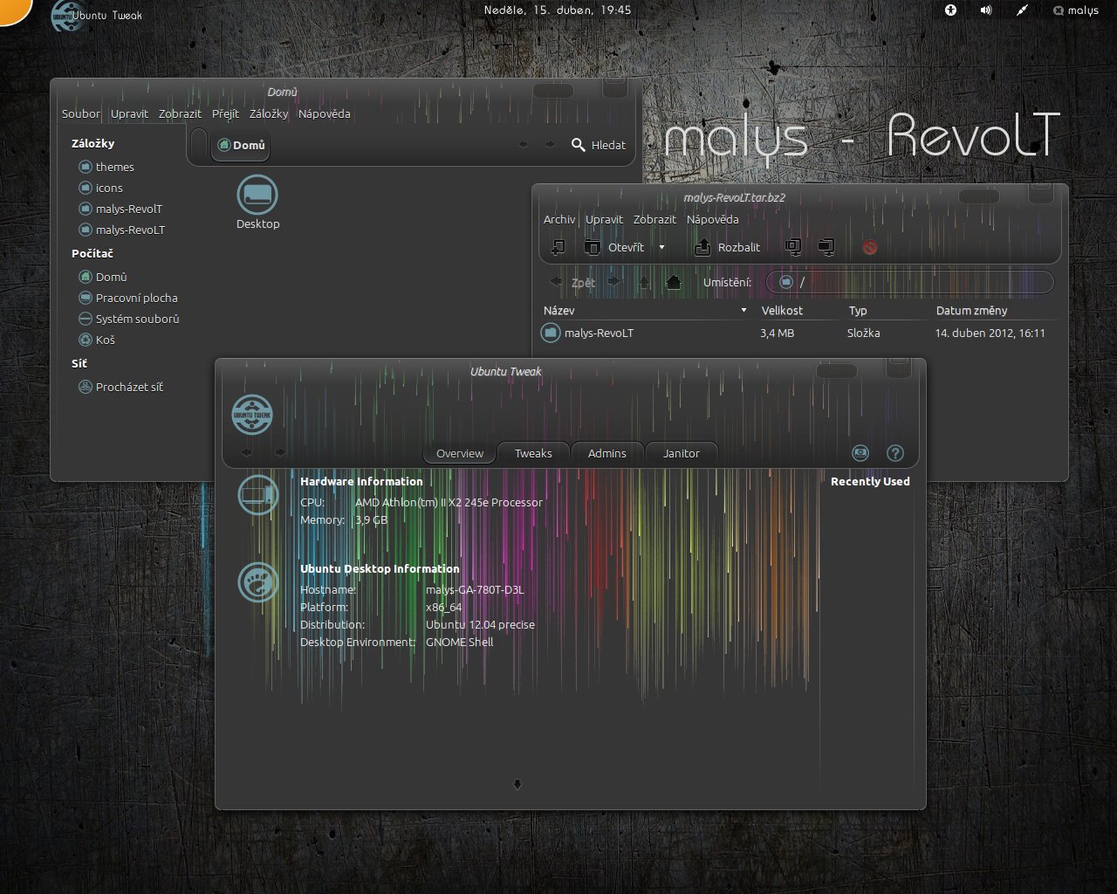Open Koš trash in file manager sidebar
Image resolution: width=1117 pixels, height=894 pixels.
pos(97,340)
